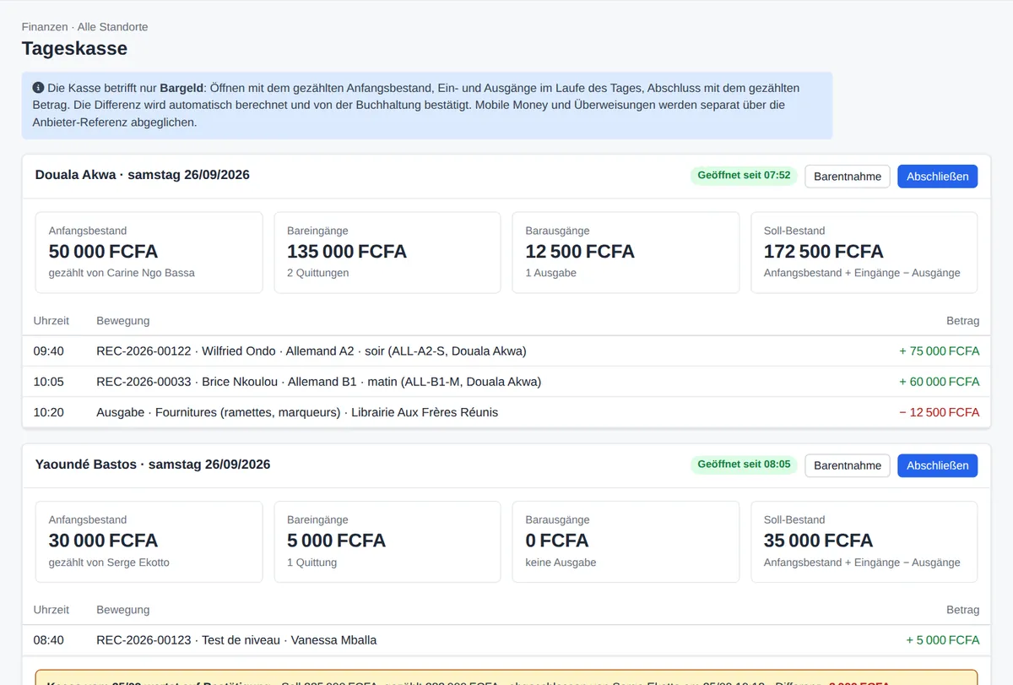The image size is (1013, 685).
Task: Click the Bareingänge card value '5 000 FCFA'
Action: pos(336,540)
